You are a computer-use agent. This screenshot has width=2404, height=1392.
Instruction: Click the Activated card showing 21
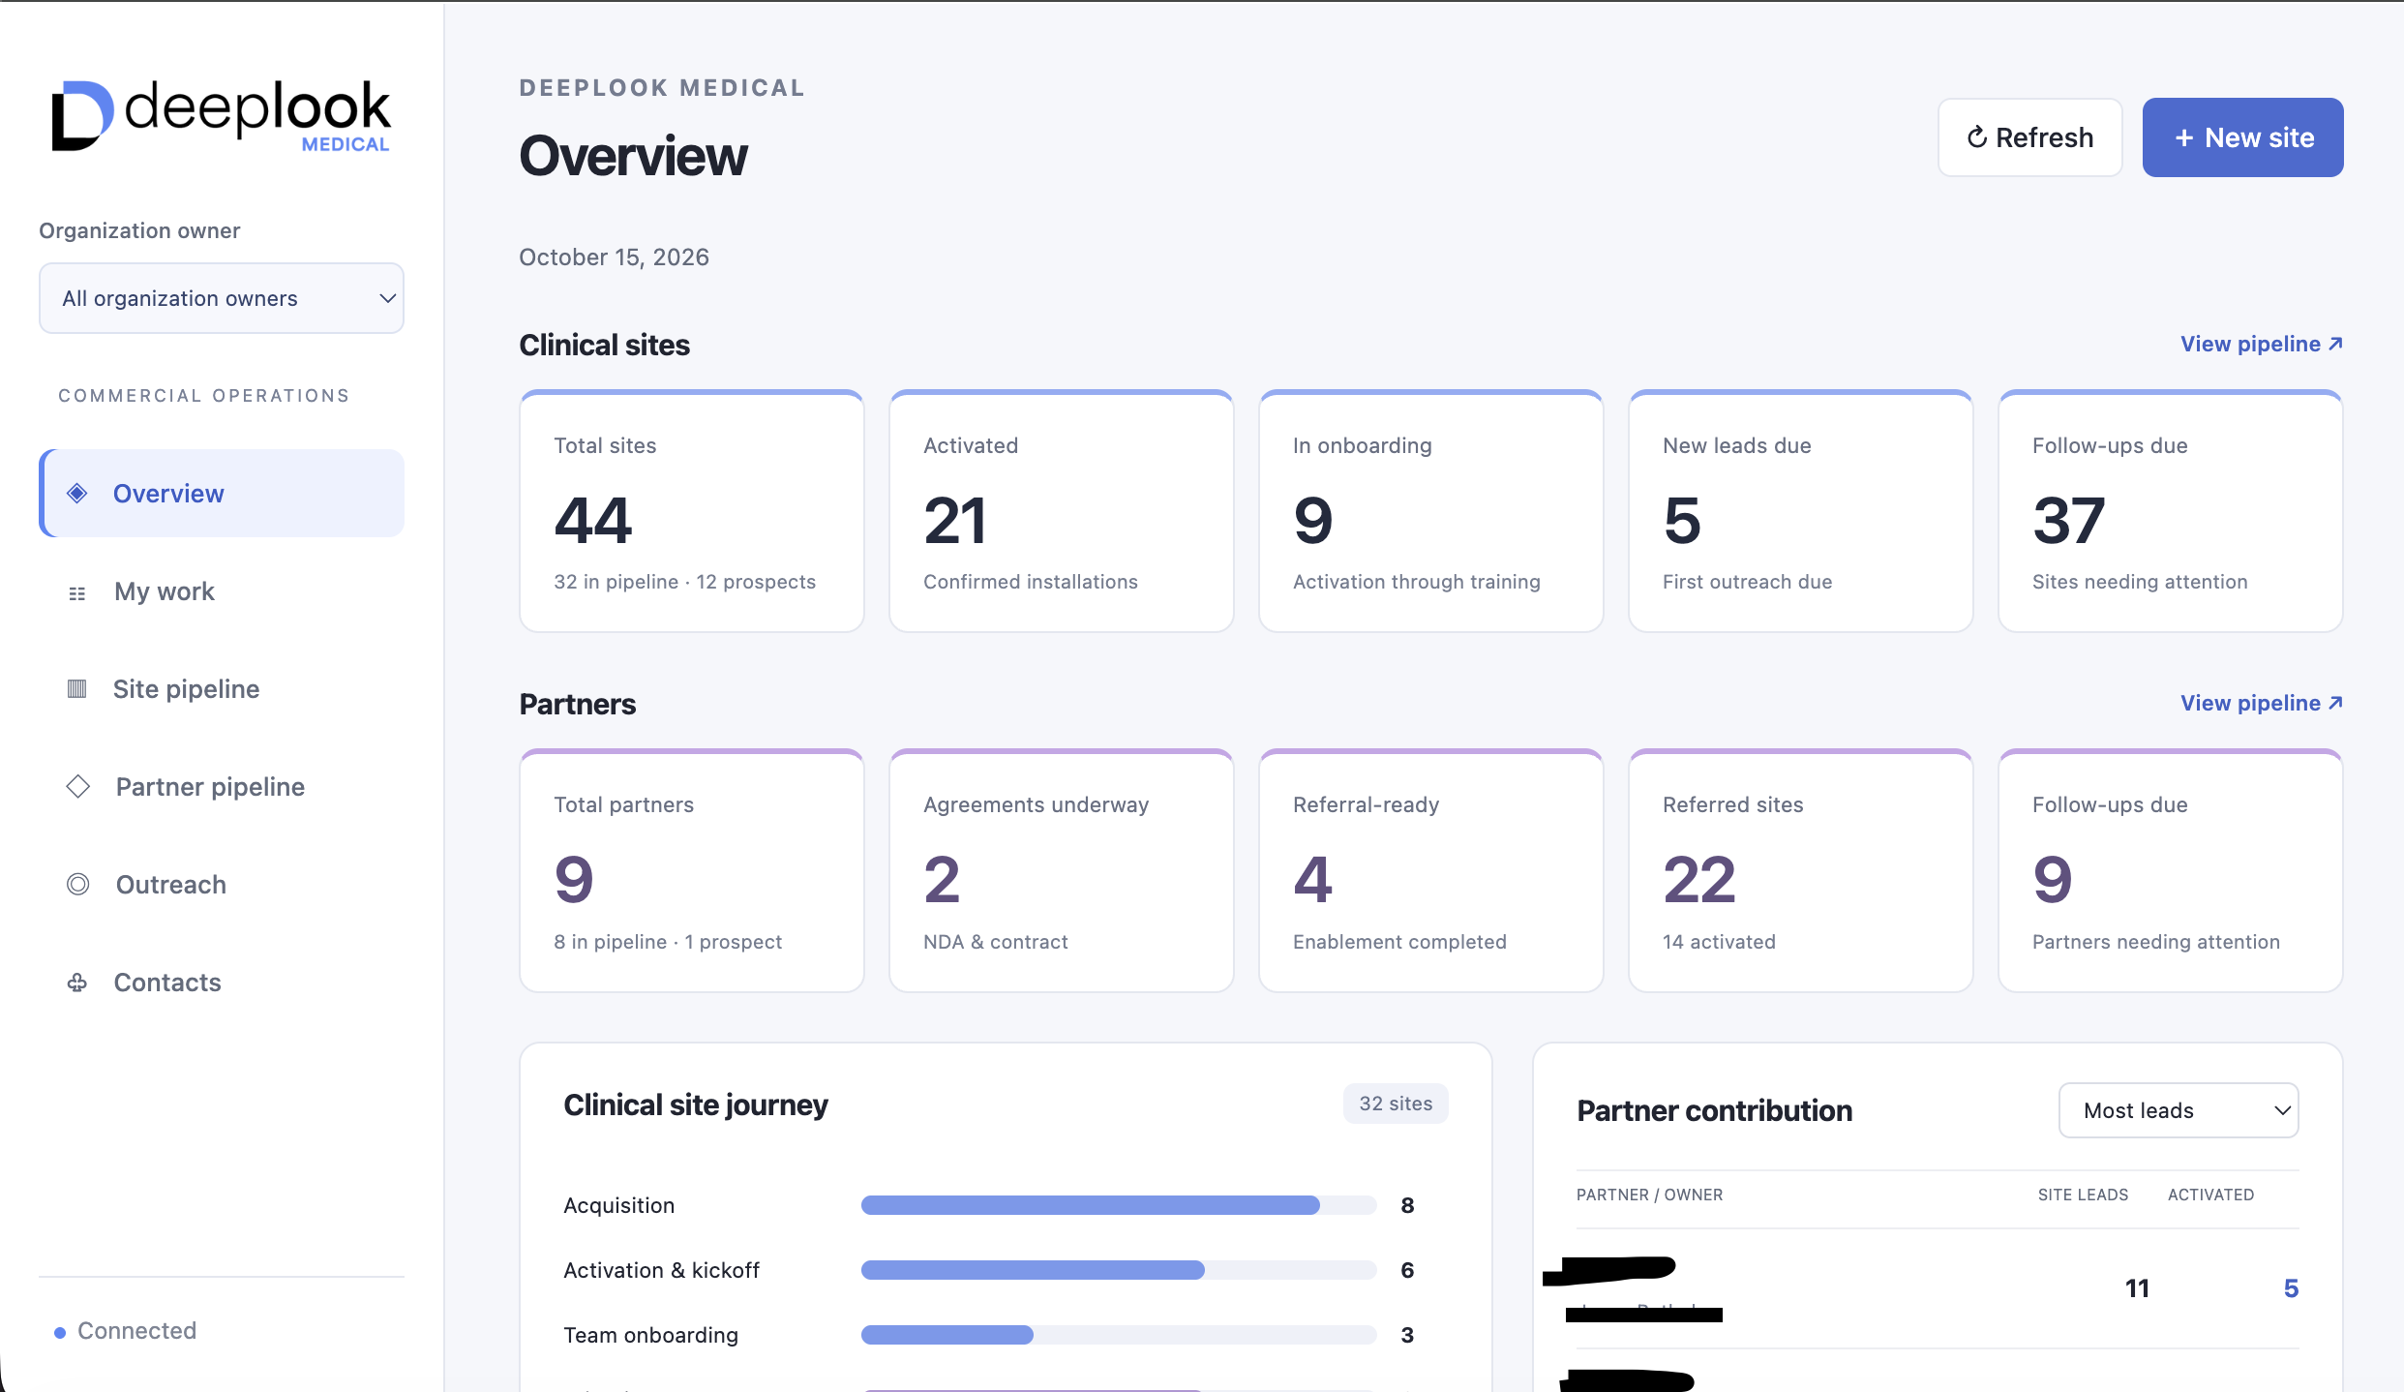[x=1062, y=511]
